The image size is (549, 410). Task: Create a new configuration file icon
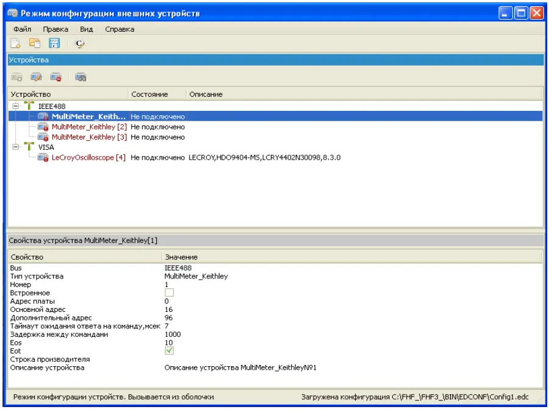point(15,43)
